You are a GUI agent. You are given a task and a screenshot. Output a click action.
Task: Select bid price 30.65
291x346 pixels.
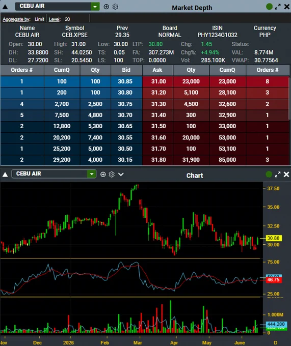point(125,126)
